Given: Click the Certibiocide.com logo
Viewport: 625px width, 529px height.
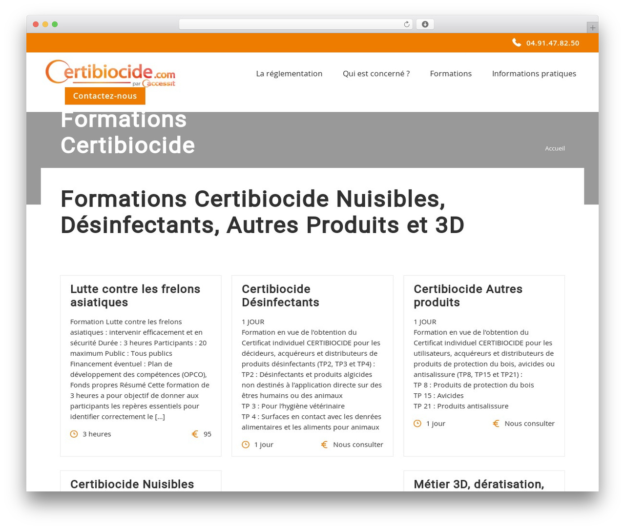Looking at the screenshot, I should tap(110, 73).
